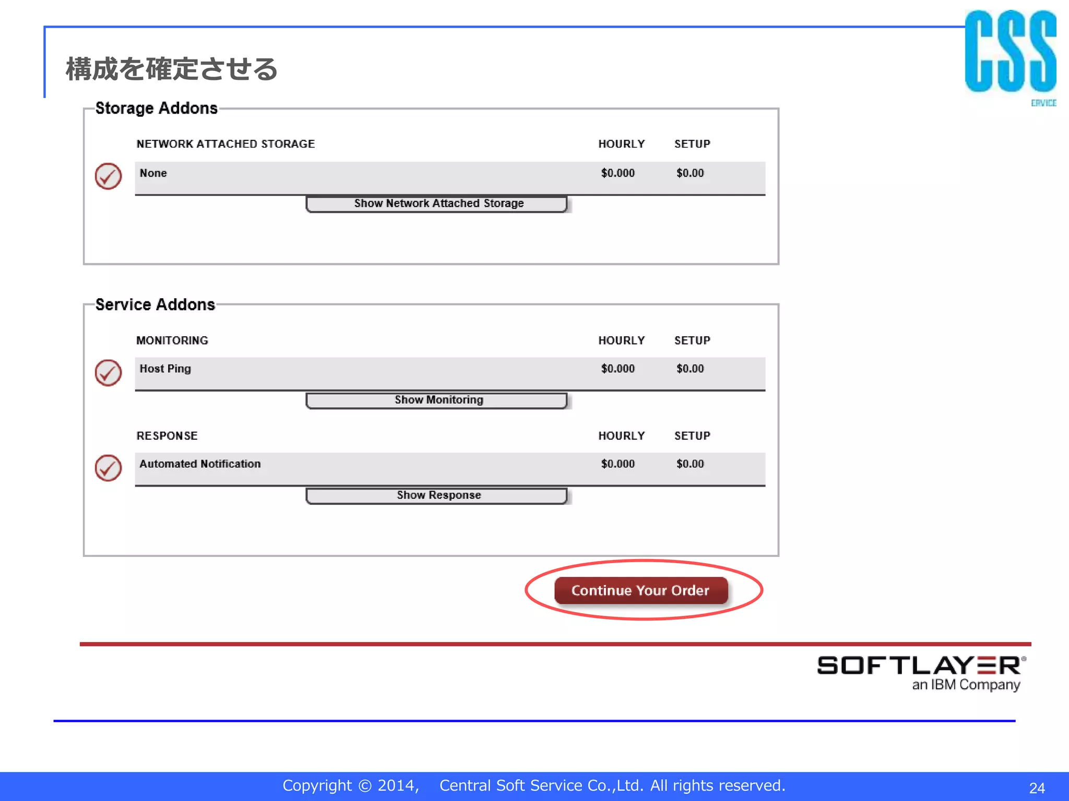Viewport: 1069px width, 801px height.
Task: Click the SoftLayer IBM Company logo
Action: tap(921, 673)
